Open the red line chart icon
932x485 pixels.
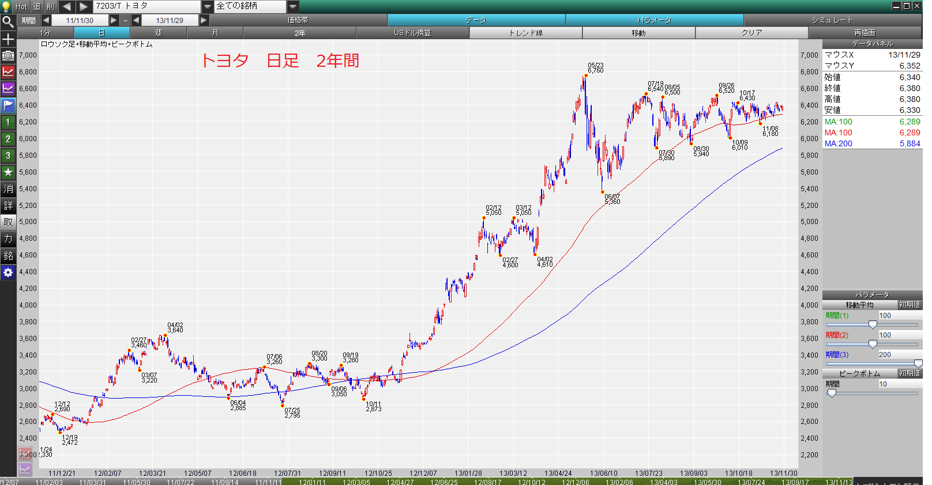(x=8, y=72)
